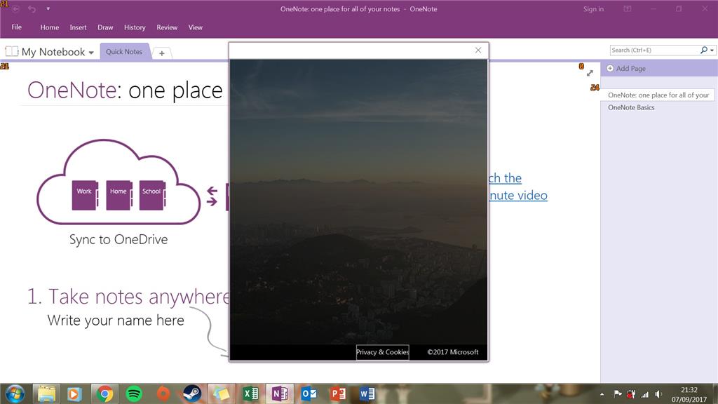Open the History ribbon tab
The width and height of the screenshot is (718, 404).
(135, 27)
